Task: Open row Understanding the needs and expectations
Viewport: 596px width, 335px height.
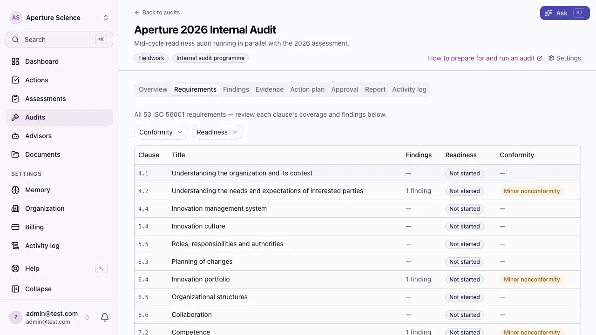Action: tap(358, 191)
